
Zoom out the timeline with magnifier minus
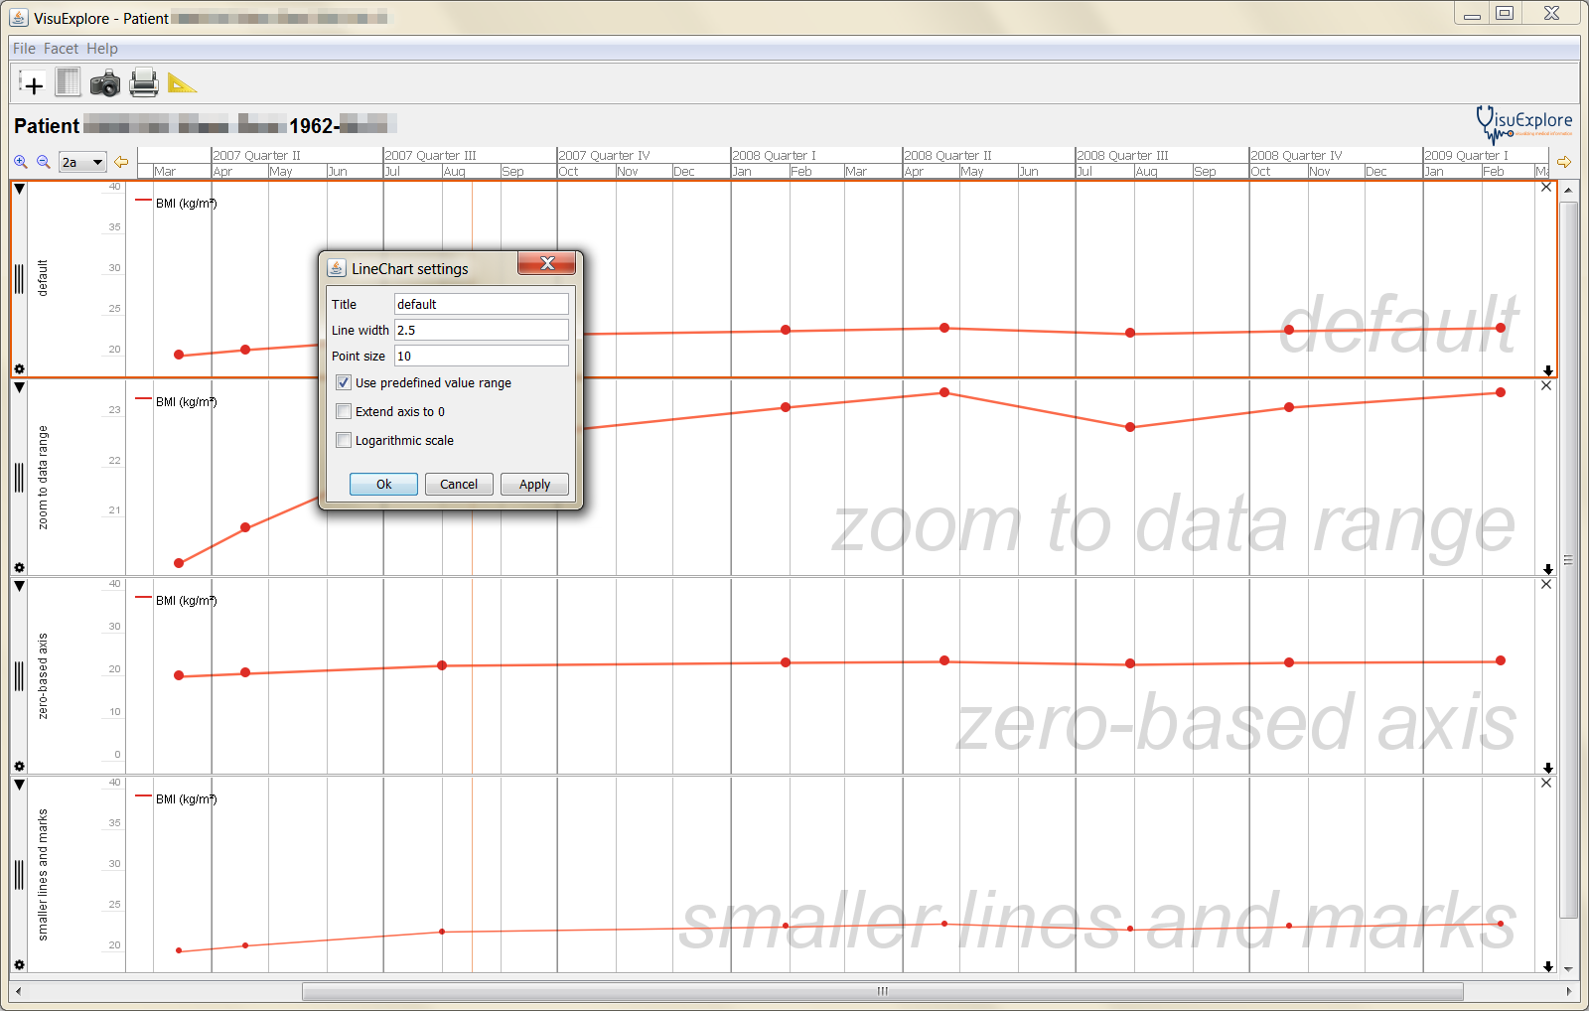(44, 162)
